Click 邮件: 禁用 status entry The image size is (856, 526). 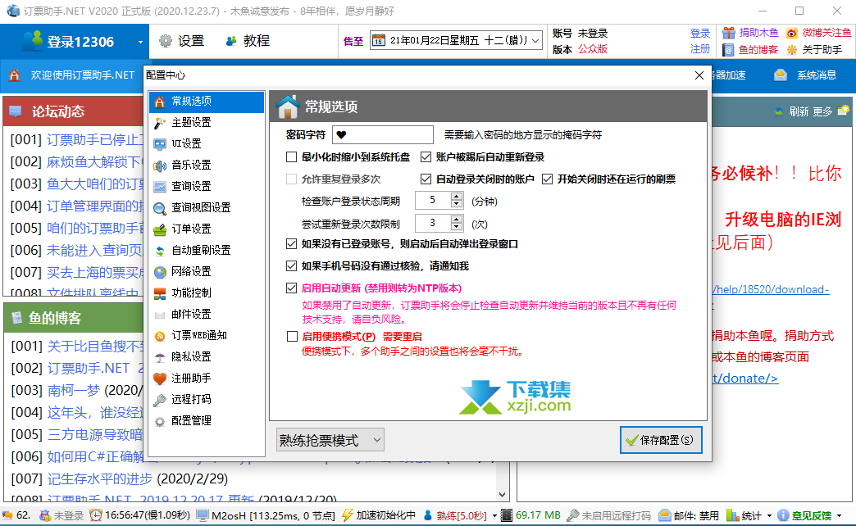(689, 515)
